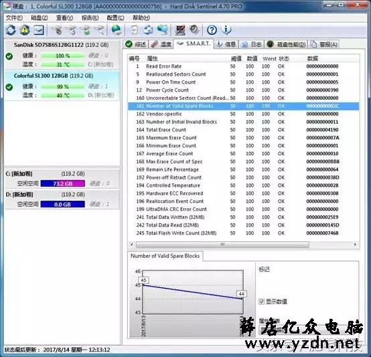
Task: Select the Read Error Rate row
Action: tap(244, 66)
